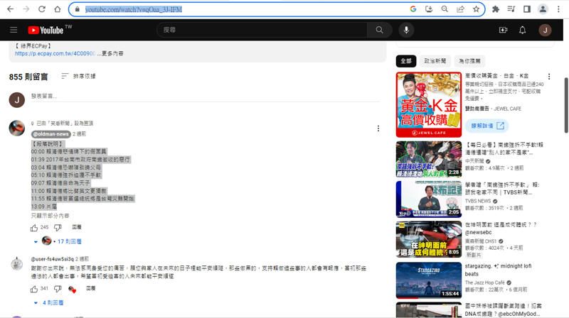Screen dimensions: 569x318
Task: Open the YouTube notifications bell
Action: (523, 30)
